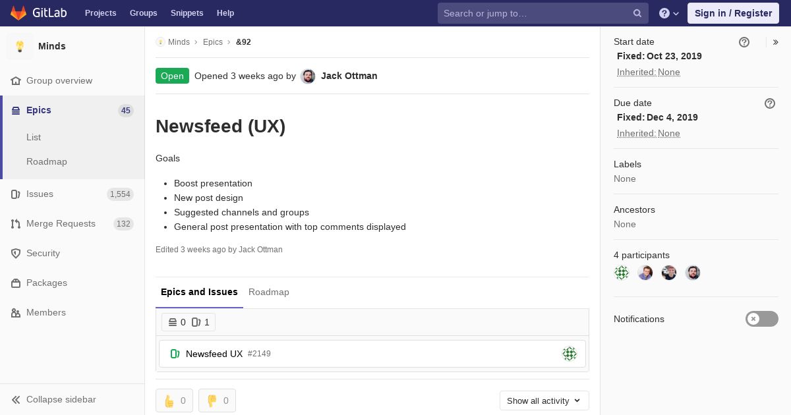The width and height of the screenshot is (791, 415).
Task: Open the Show all activity dropdown
Action: click(x=544, y=401)
